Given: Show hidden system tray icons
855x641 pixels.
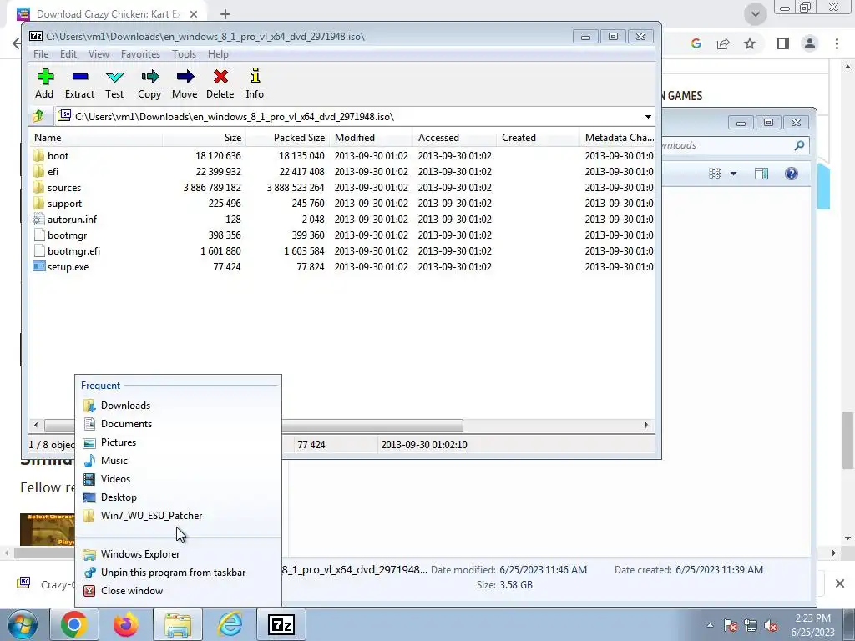Looking at the screenshot, I should [710, 625].
